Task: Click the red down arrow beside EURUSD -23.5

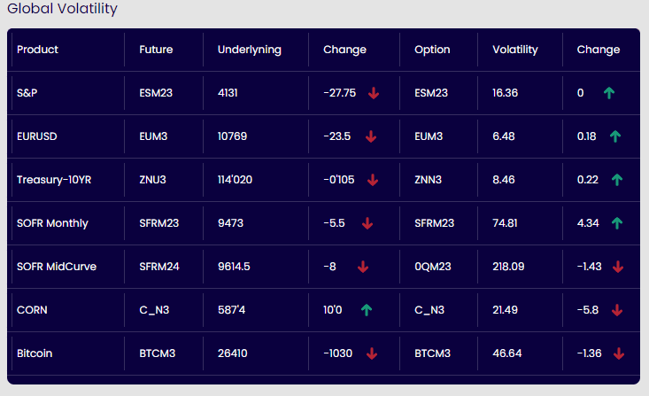Action: pos(371,136)
